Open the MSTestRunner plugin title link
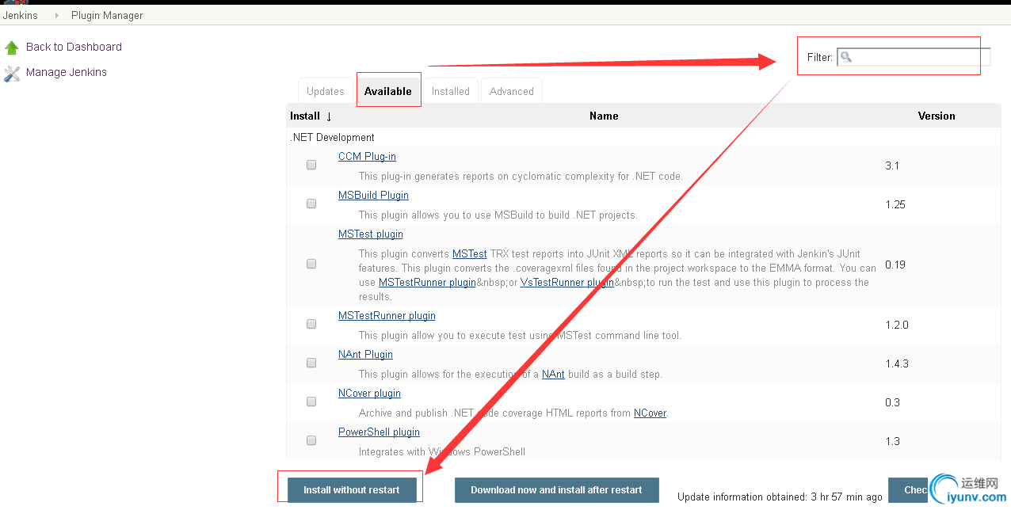This screenshot has height=510, width=1011. pos(387,315)
